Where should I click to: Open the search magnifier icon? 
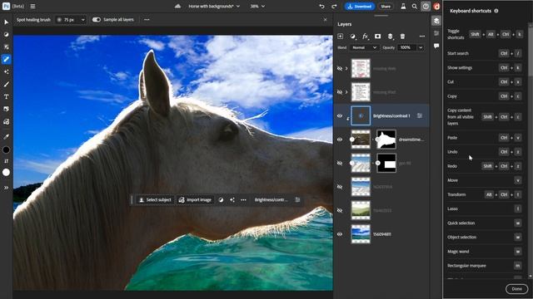pos(415,6)
